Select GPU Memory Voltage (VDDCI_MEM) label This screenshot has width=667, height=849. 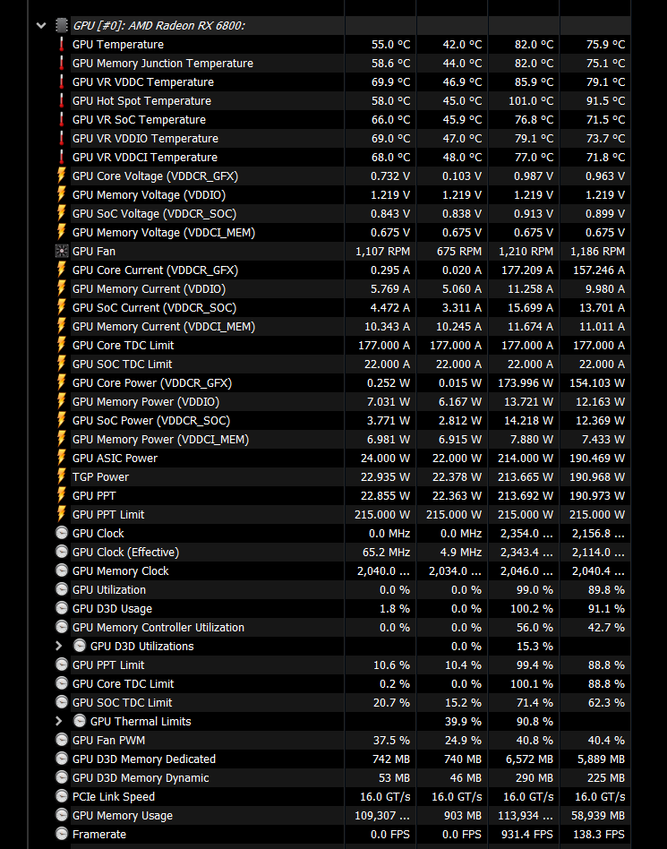click(x=164, y=232)
